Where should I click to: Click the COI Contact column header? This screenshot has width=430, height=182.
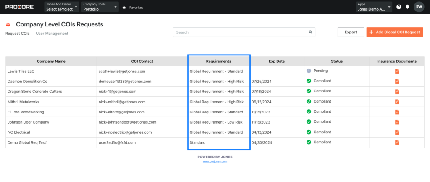pos(142,61)
